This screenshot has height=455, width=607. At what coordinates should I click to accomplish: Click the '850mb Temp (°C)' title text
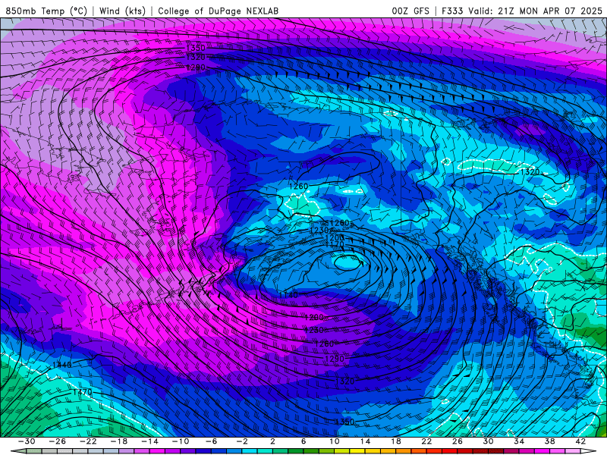(46, 11)
